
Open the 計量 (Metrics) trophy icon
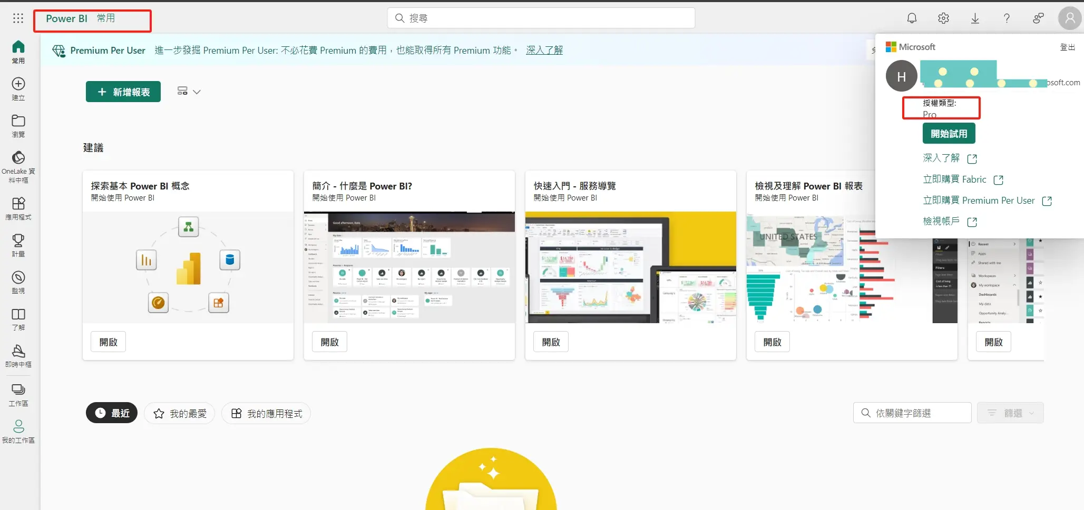pyautogui.click(x=18, y=245)
